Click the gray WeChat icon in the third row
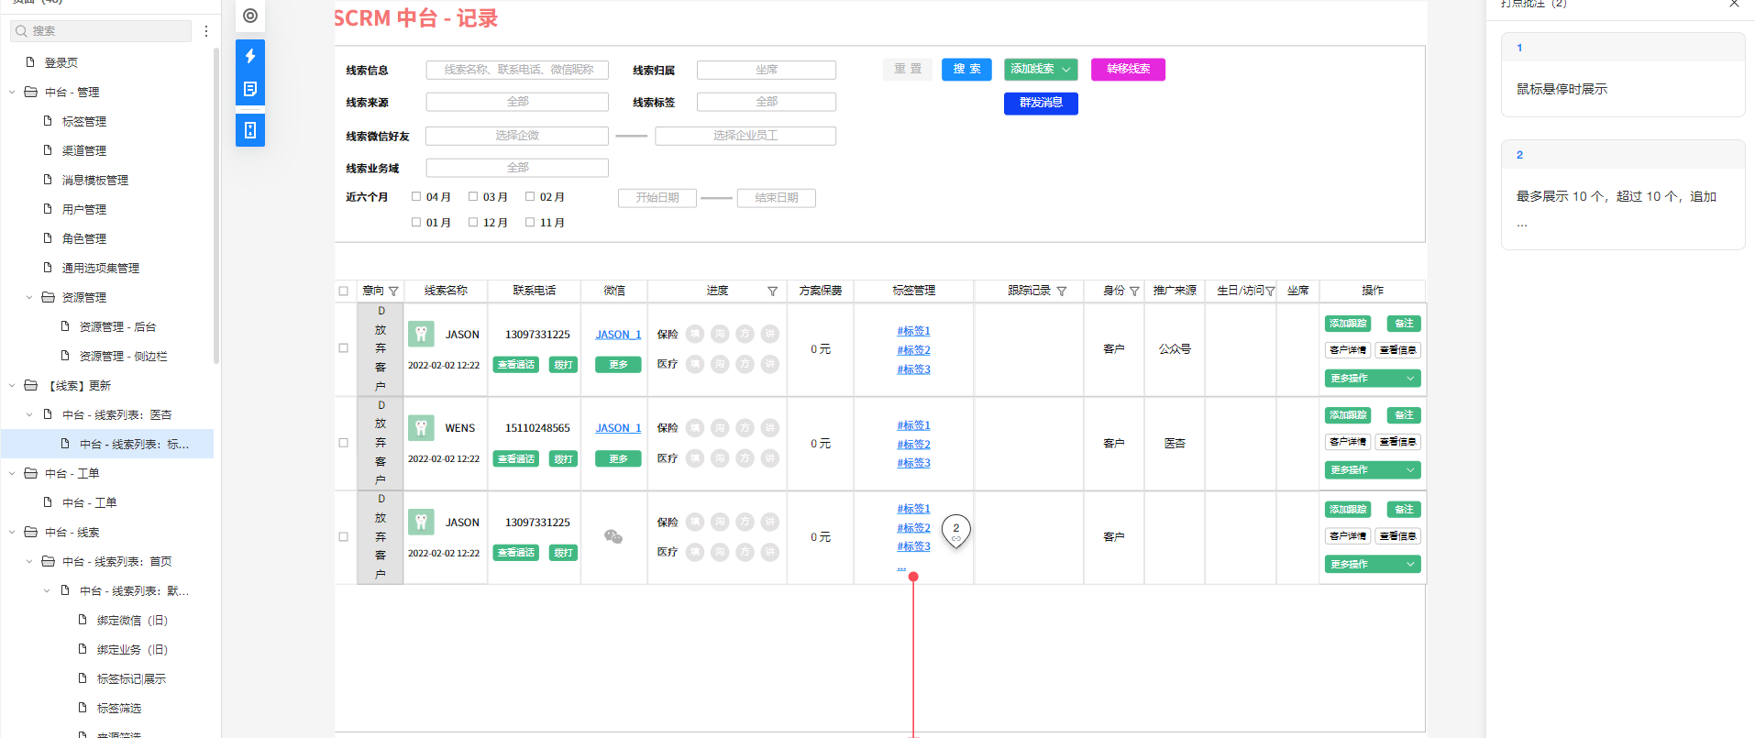The height and width of the screenshot is (738, 1755). tap(613, 536)
